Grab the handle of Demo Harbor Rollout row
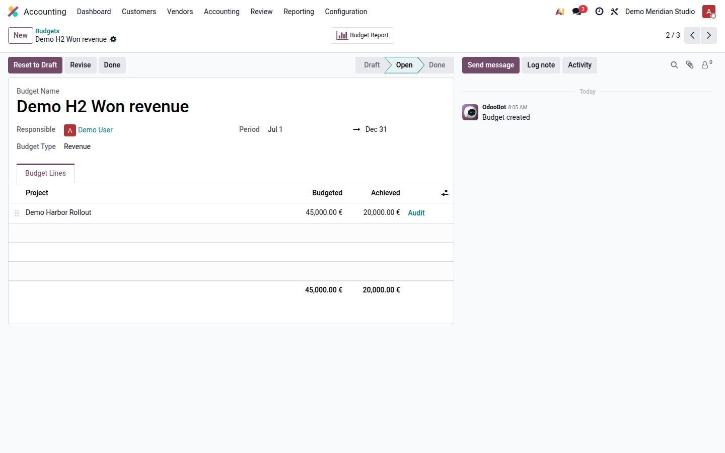The image size is (725, 453). [x=17, y=213]
